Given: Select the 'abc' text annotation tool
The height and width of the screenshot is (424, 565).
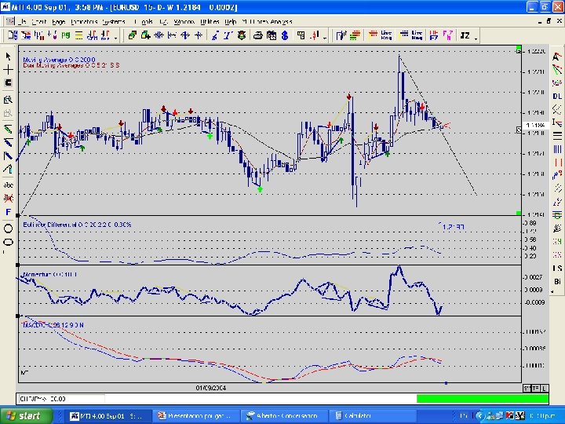Looking at the screenshot, I should tap(8, 185).
